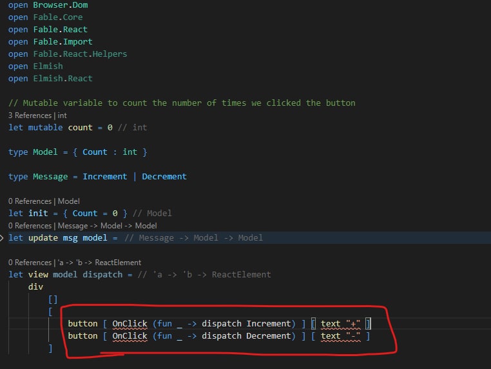Click '0 References' lens above let view
This screenshot has height=369, width=491.
pyautogui.click(x=30, y=263)
